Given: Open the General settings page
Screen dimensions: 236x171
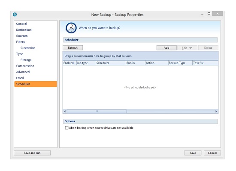Looking at the screenshot, I should tap(21, 24).
